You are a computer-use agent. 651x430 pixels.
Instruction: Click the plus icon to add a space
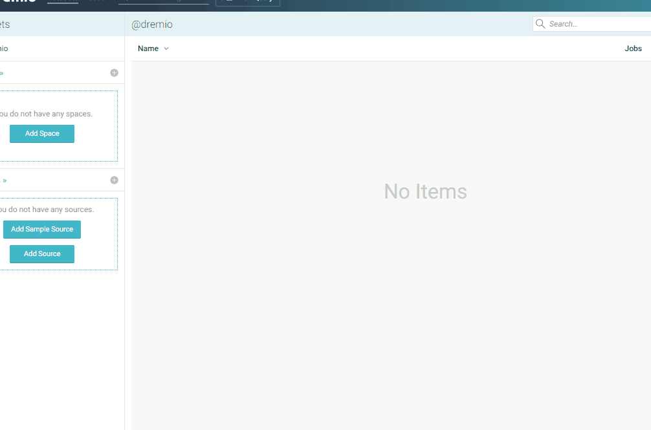(114, 73)
